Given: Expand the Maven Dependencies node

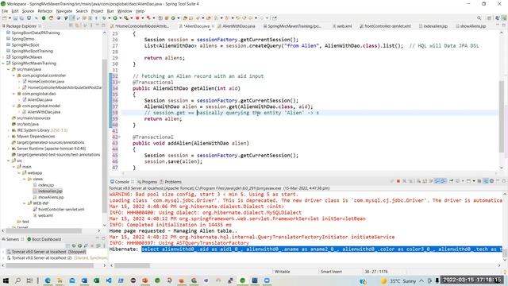Looking at the screenshot, I should 9,136.
